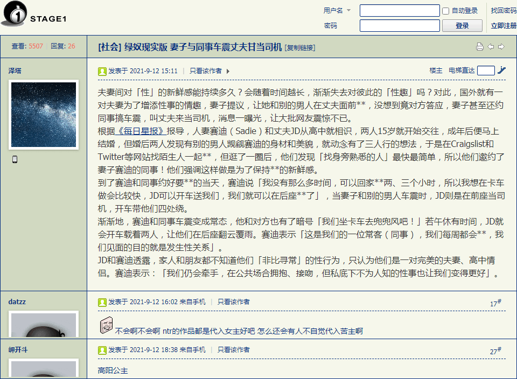Click 只看该作者 in the 15:11 post
Viewport: 517px width, 379px height.
click(x=206, y=71)
